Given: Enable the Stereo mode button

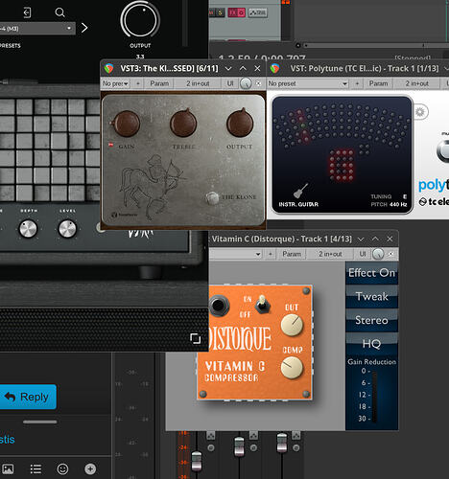Looking at the screenshot, I should [371, 320].
